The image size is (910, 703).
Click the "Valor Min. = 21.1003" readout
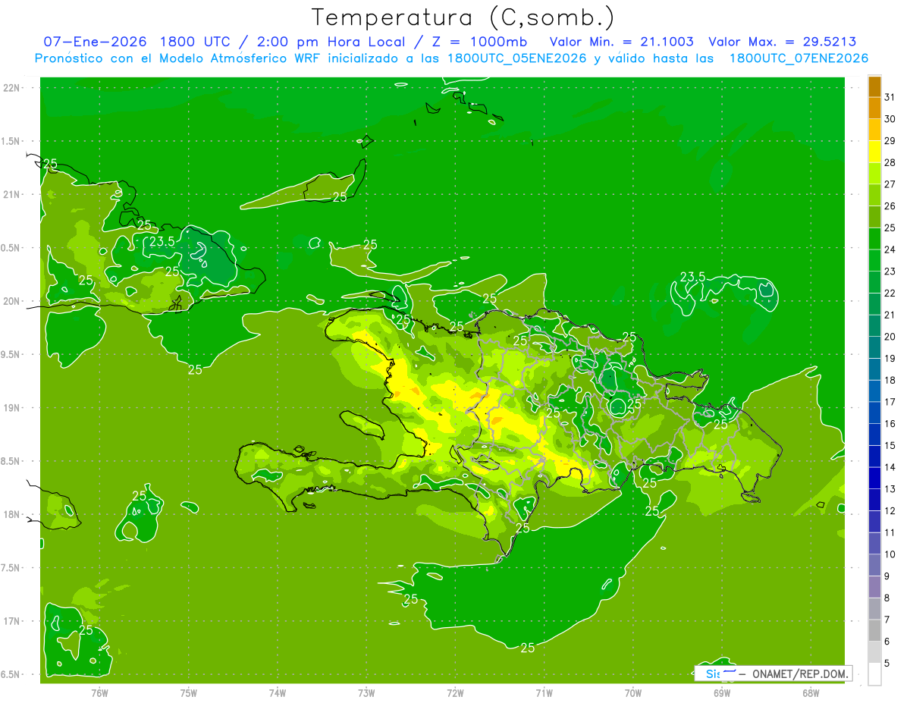(x=621, y=42)
